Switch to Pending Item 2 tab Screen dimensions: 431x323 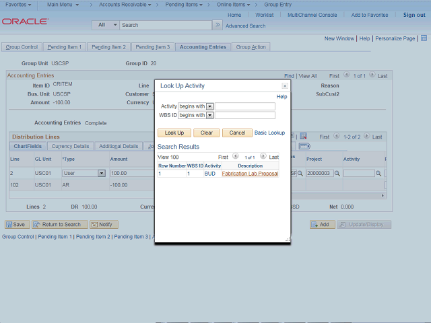click(x=108, y=47)
